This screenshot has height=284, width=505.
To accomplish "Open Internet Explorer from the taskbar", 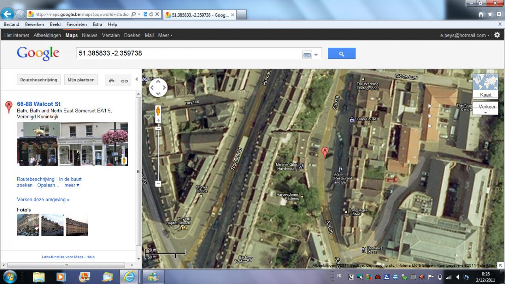I will point(129,277).
